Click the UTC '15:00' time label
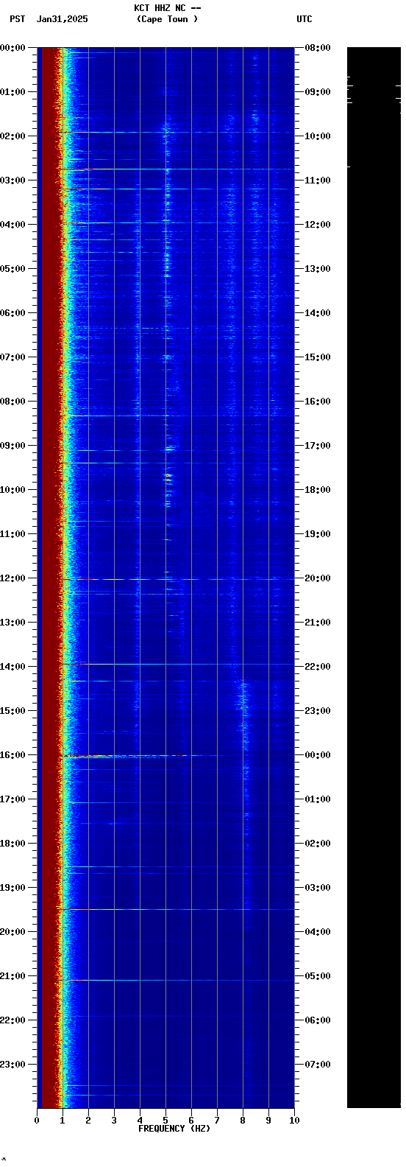406x1167 pixels. [x=318, y=357]
